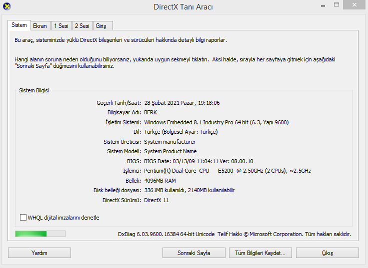Click the İşletim Sistemi label
This screenshot has width=368, height=268.
tap(123, 122)
